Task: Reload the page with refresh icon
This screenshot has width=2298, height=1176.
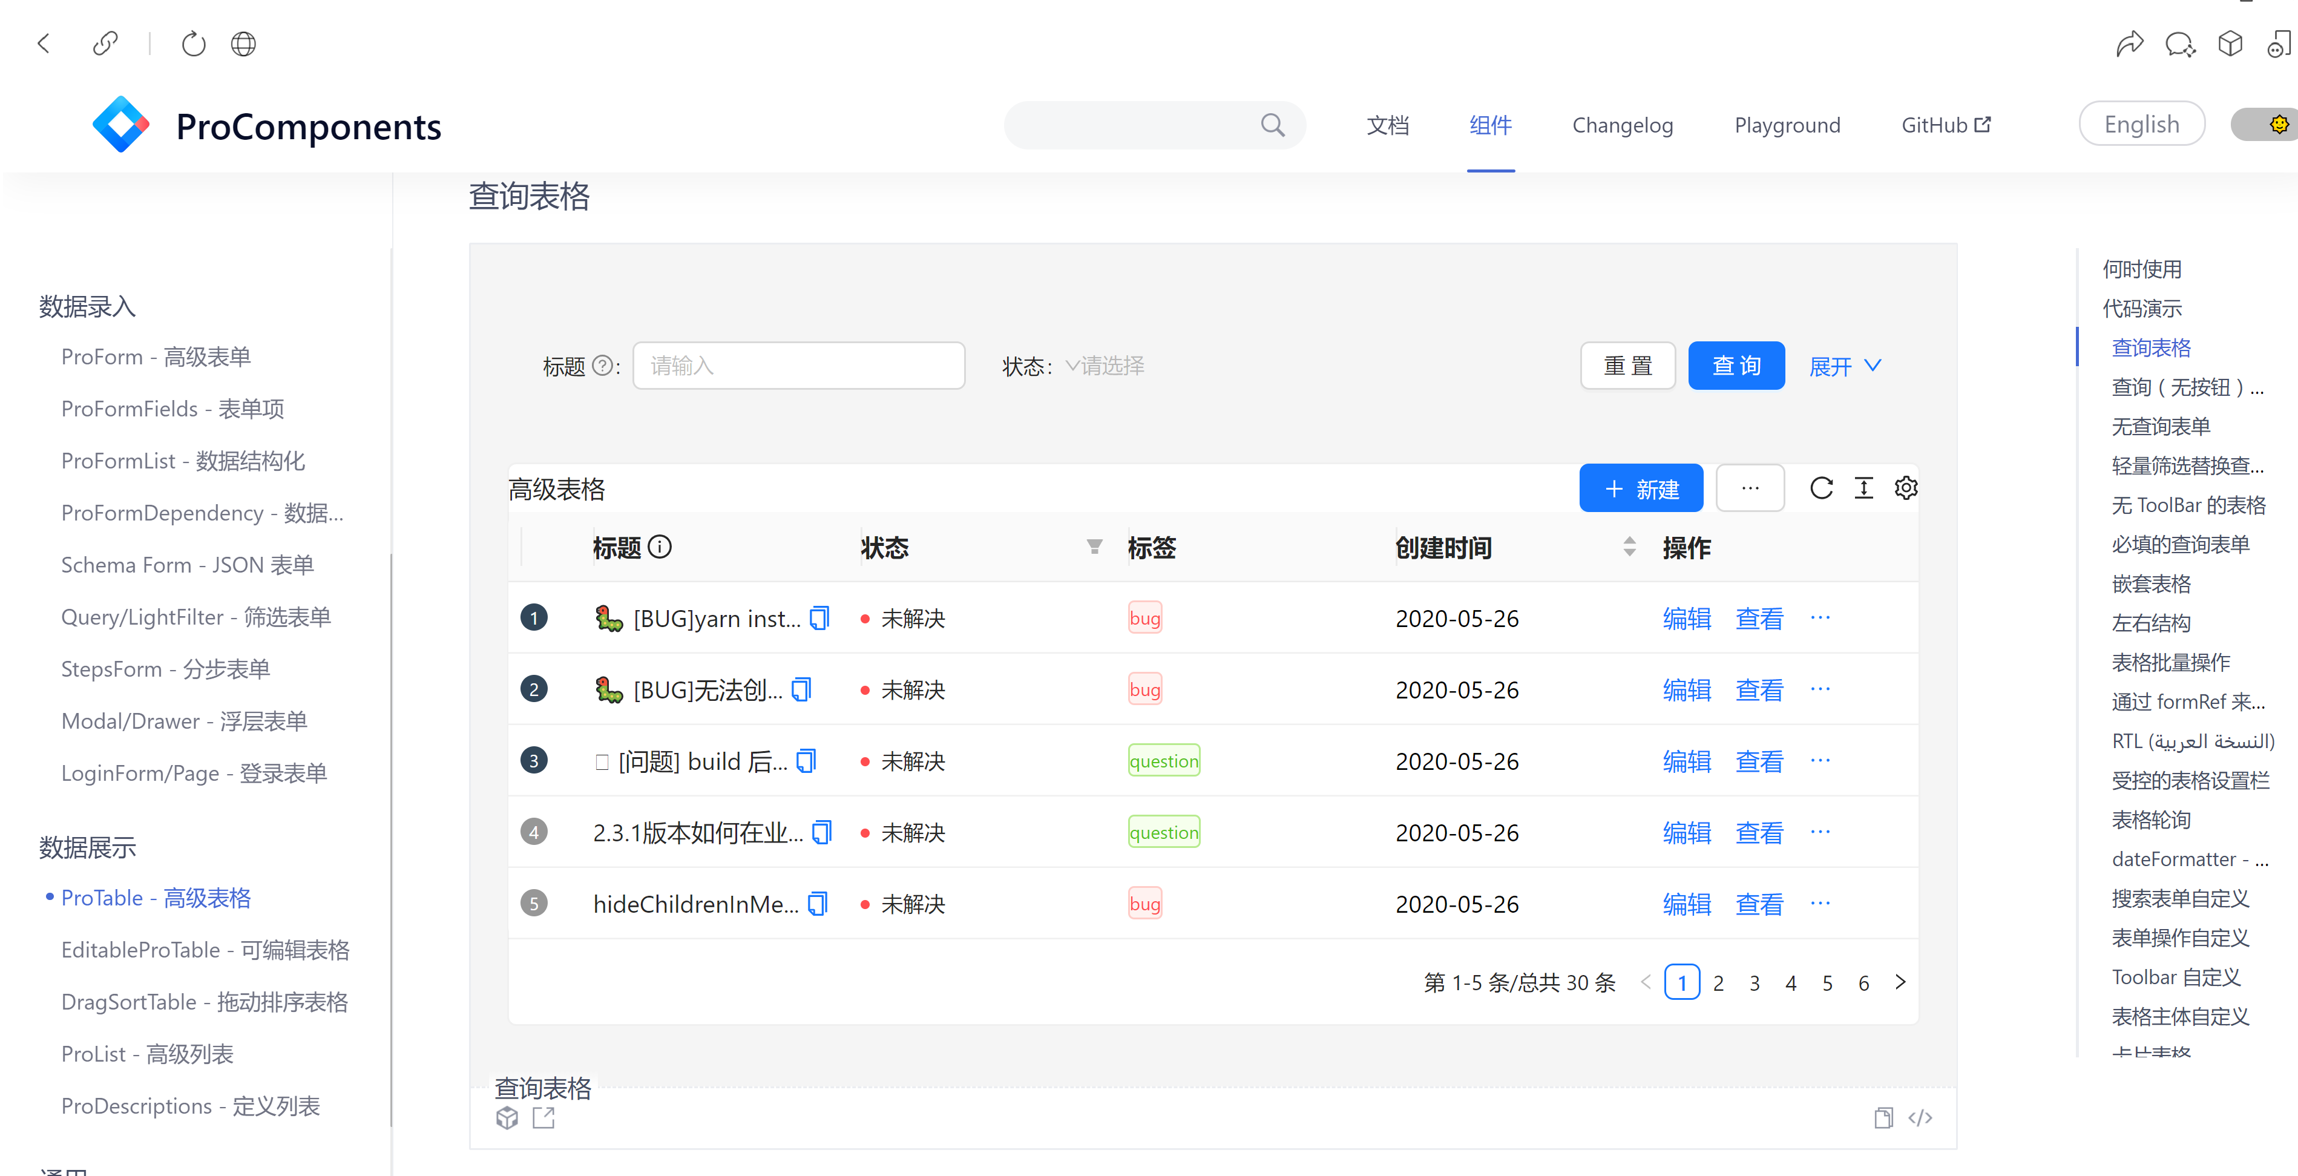Action: coord(194,43)
